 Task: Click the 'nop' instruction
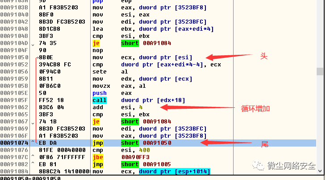coord(98,50)
